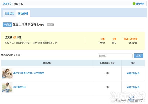Open second product thumbnail with jeans
This screenshot has width=148, height=104.
coord(7,87)
